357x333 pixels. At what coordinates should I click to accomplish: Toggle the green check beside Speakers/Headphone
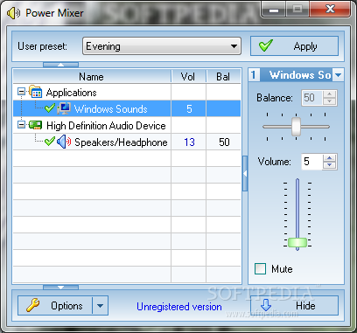point(50,142)
